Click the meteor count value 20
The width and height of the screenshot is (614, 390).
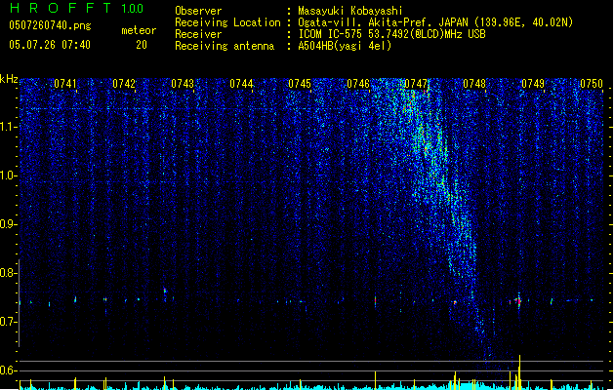(142, 45)
